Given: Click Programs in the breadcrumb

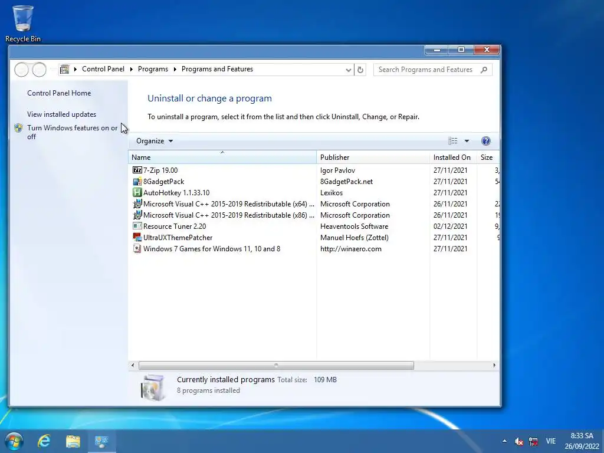Looking at the screenshot, I should pyautogui.click(x=153, y=69).
